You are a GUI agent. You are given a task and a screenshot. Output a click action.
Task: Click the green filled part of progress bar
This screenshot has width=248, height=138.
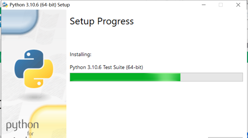[111, 77]
